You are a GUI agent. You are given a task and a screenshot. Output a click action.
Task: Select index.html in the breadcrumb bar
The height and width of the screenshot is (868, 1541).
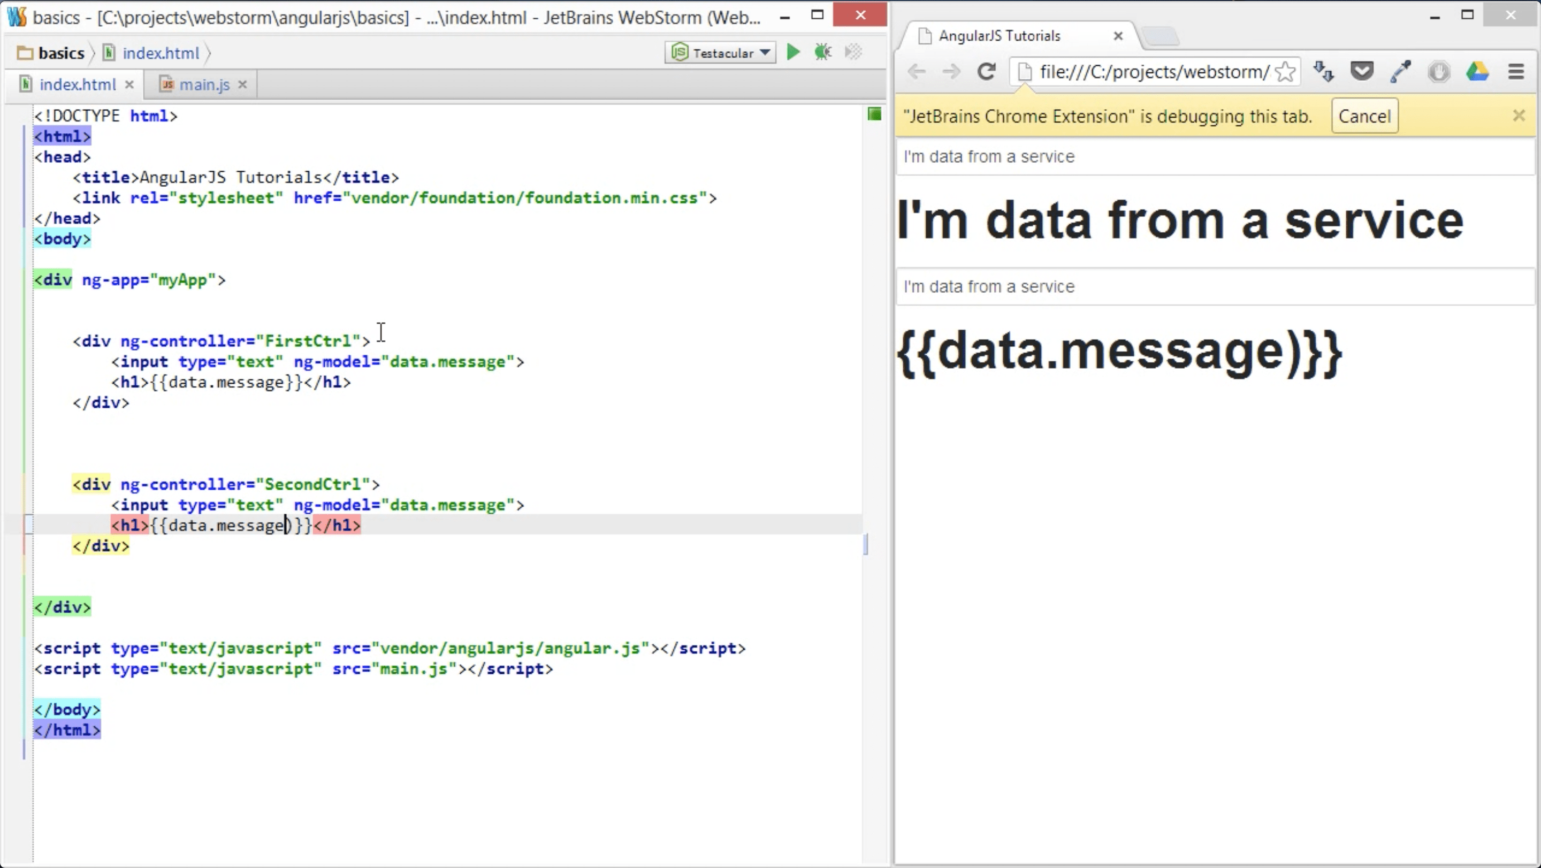click(x=151, y=53)
